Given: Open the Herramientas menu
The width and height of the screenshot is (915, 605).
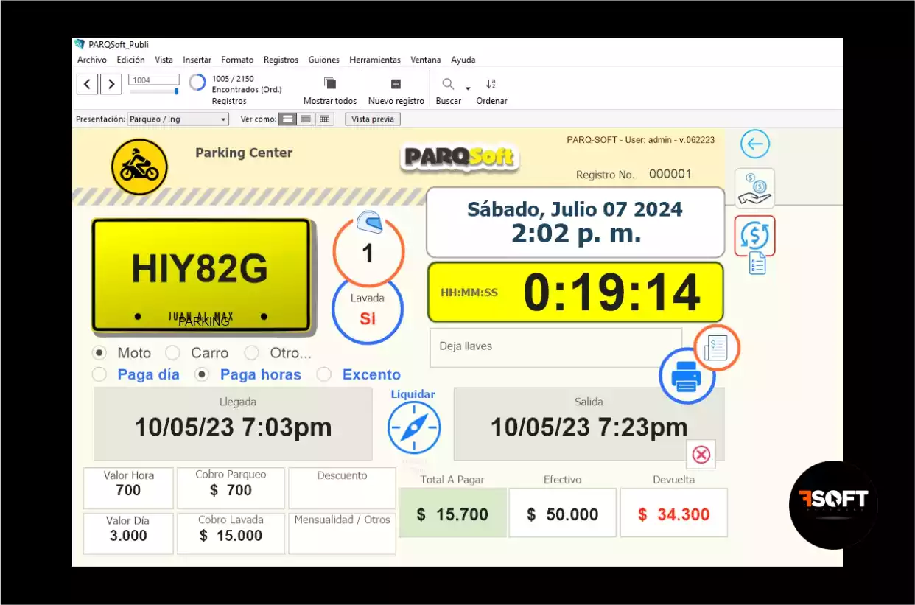Looking at the screenshot, I should [x=375, y=60].
